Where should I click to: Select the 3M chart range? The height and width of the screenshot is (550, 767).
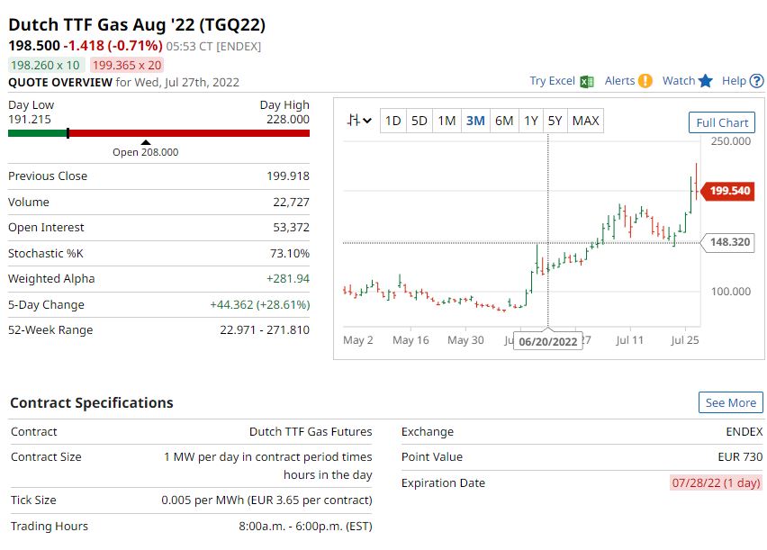[475, 121]
